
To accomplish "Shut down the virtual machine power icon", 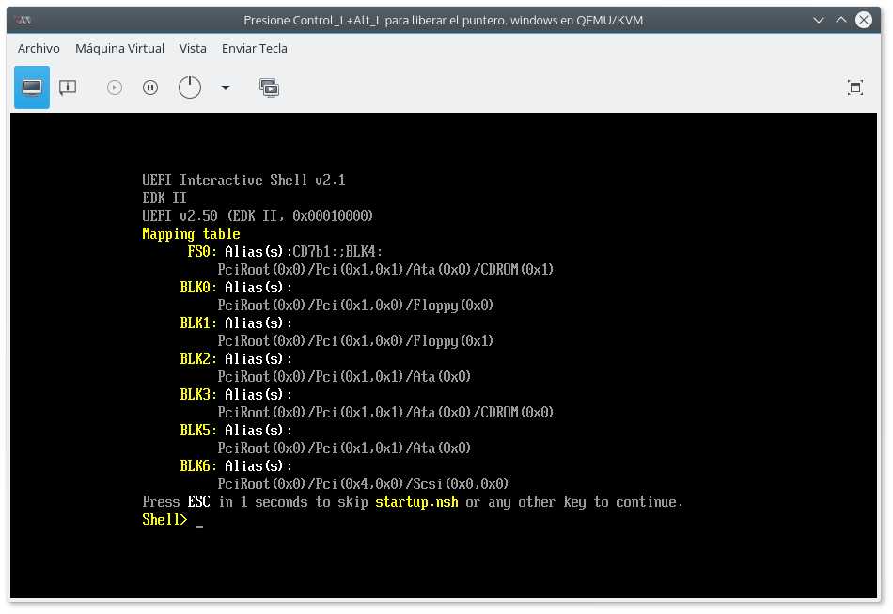I will [190, 87].
